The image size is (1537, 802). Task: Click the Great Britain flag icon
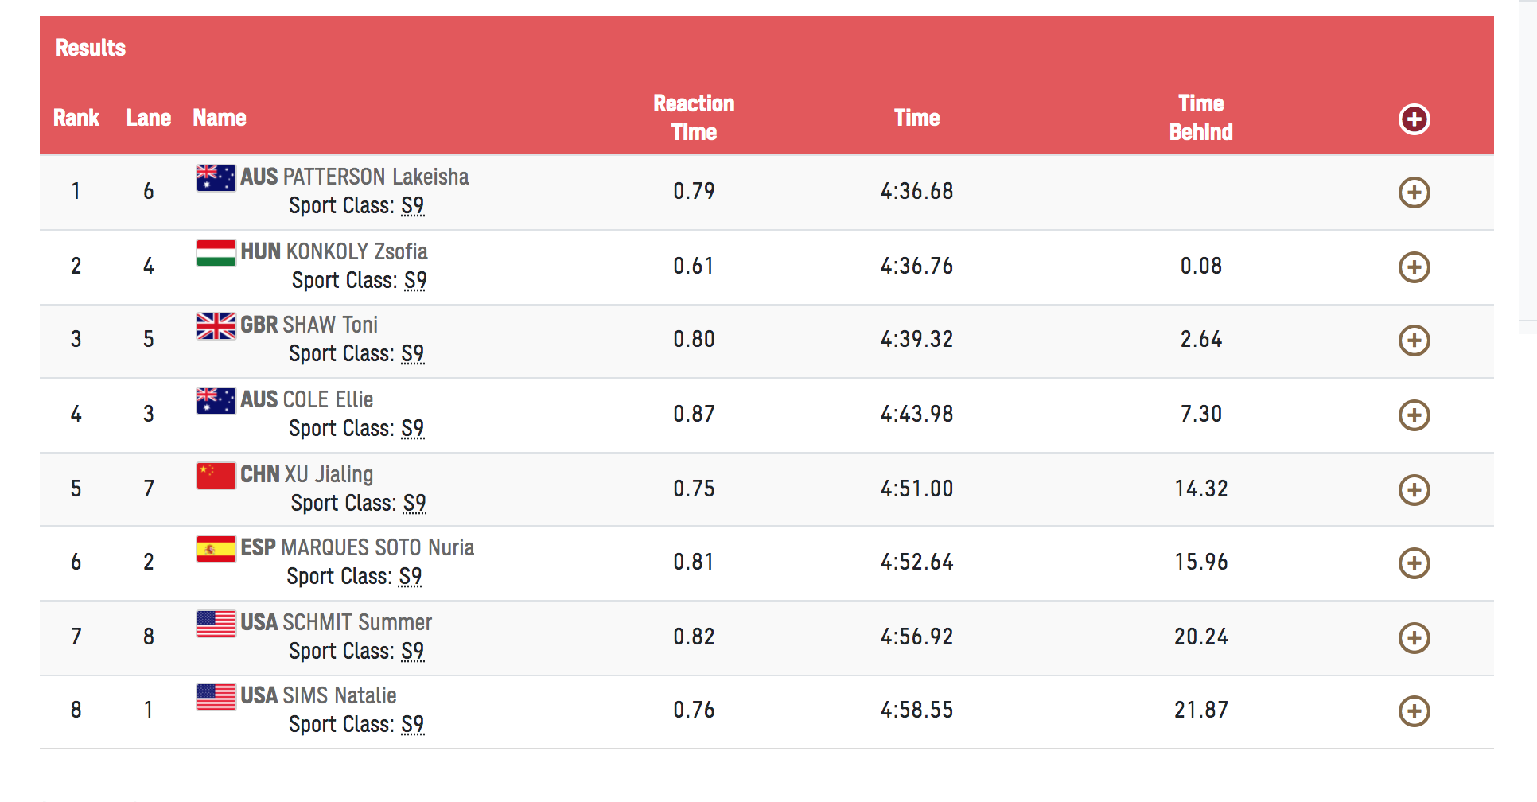click(216, 326)
